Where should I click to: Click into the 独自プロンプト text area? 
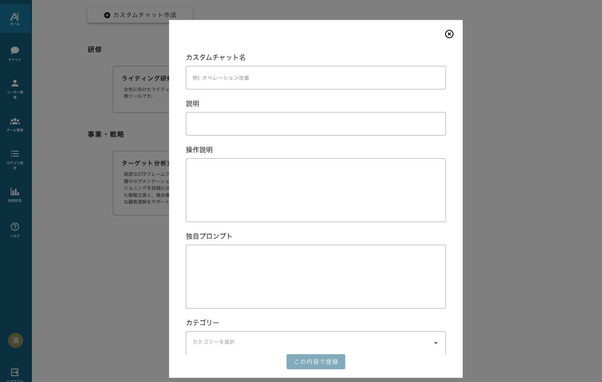click(x=315, y=277)
